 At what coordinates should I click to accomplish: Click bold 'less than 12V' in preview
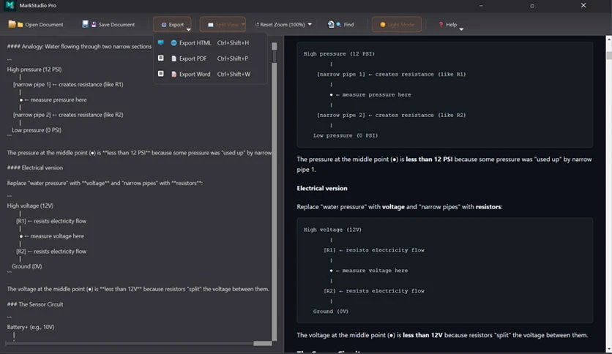point(422,335)
